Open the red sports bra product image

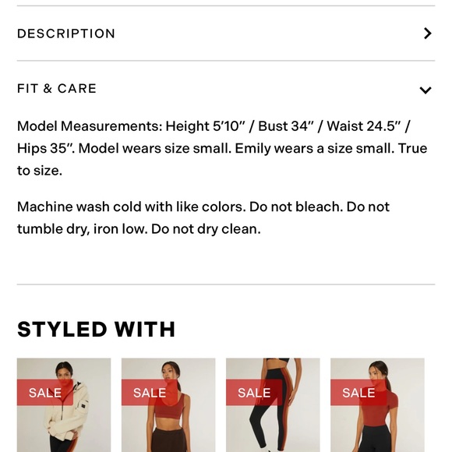click(168, 405)
